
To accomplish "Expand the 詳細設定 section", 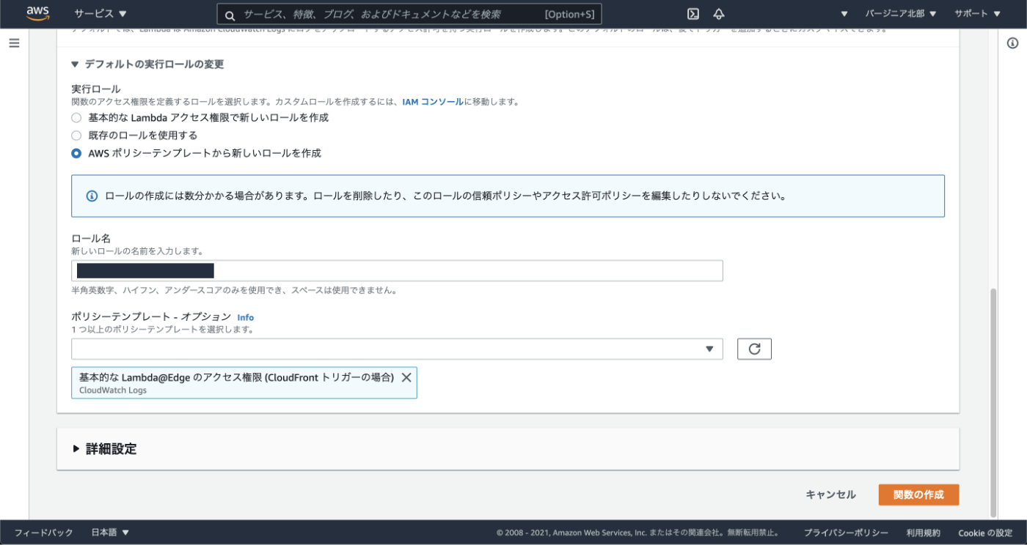I will (105, 449).
